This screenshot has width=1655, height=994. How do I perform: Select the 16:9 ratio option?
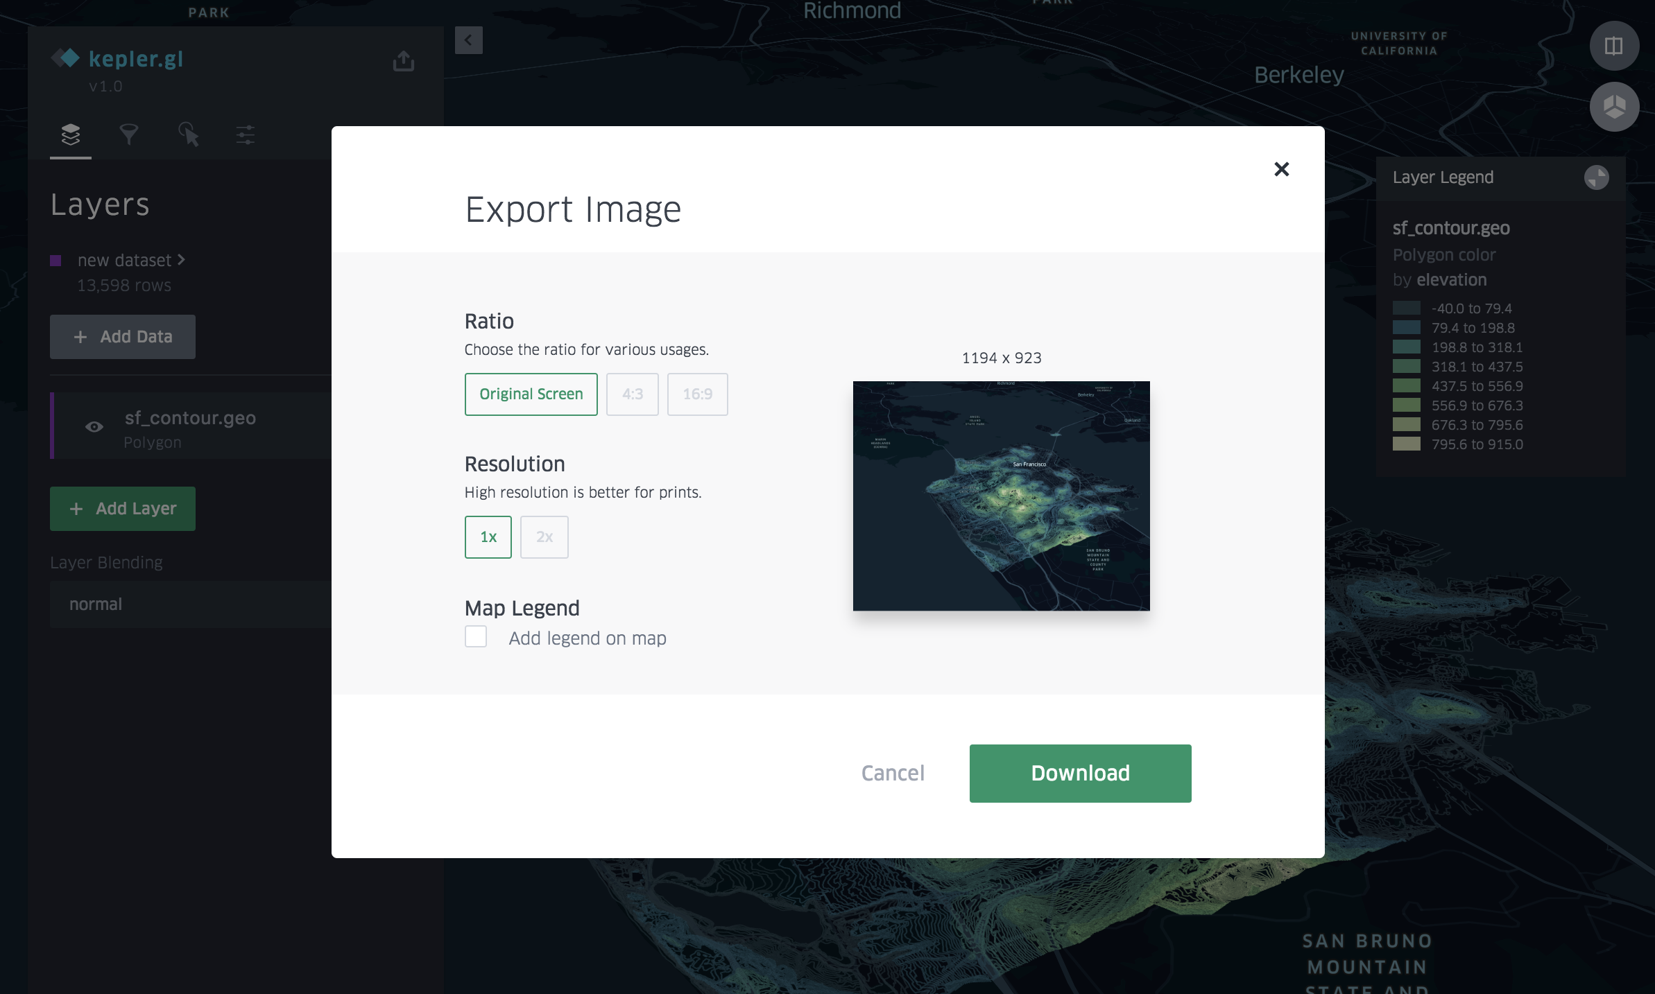tap(698, 394)
